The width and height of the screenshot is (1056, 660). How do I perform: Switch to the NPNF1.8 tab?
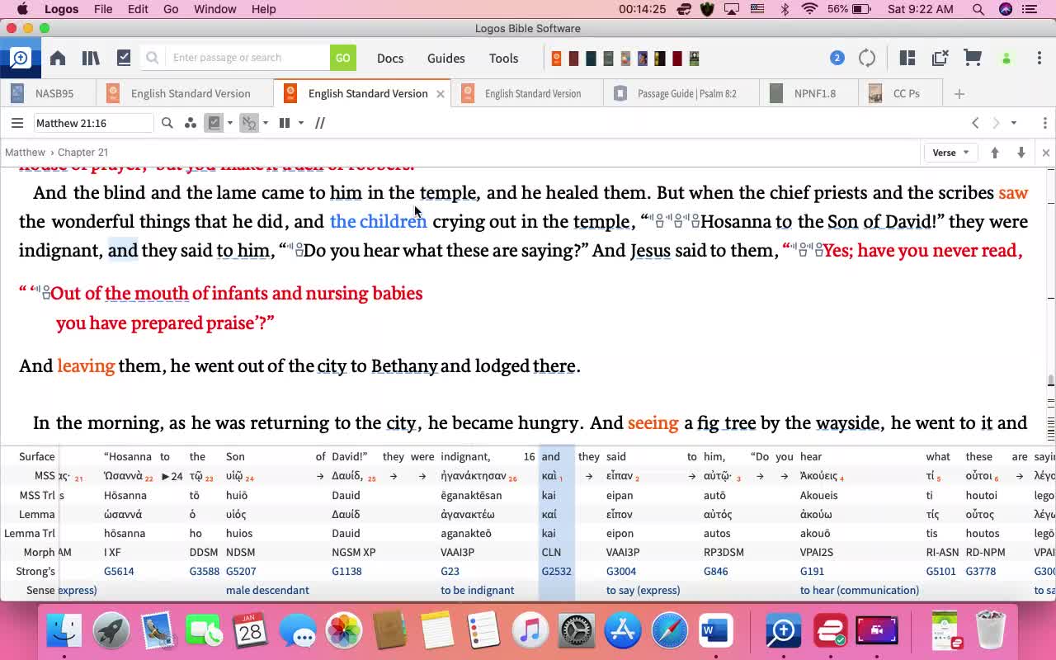(808, 93)
